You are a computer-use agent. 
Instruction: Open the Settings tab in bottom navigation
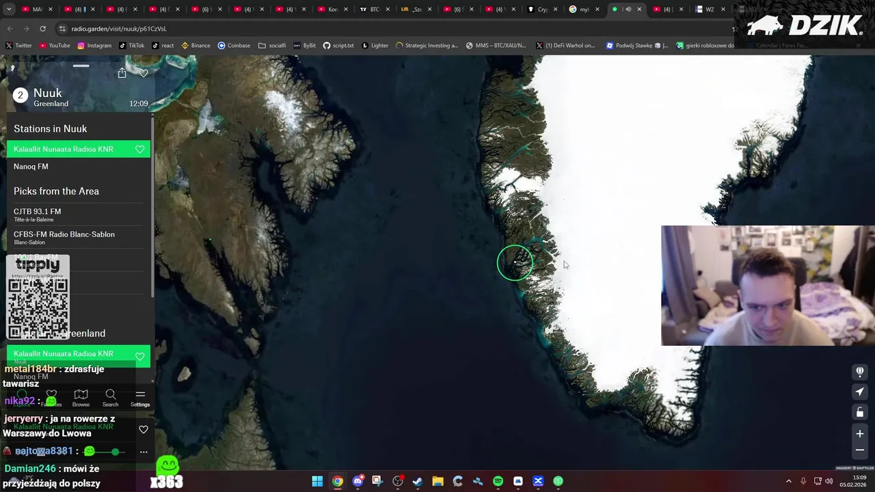[140, 398]
